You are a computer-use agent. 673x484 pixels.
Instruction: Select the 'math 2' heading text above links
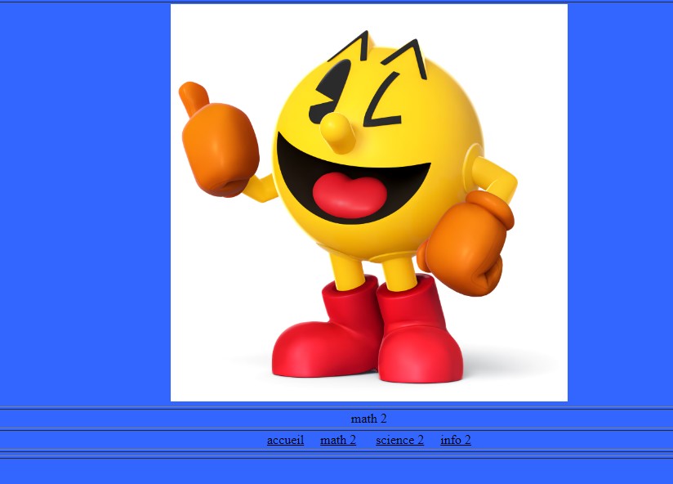[x=368, y=419]
